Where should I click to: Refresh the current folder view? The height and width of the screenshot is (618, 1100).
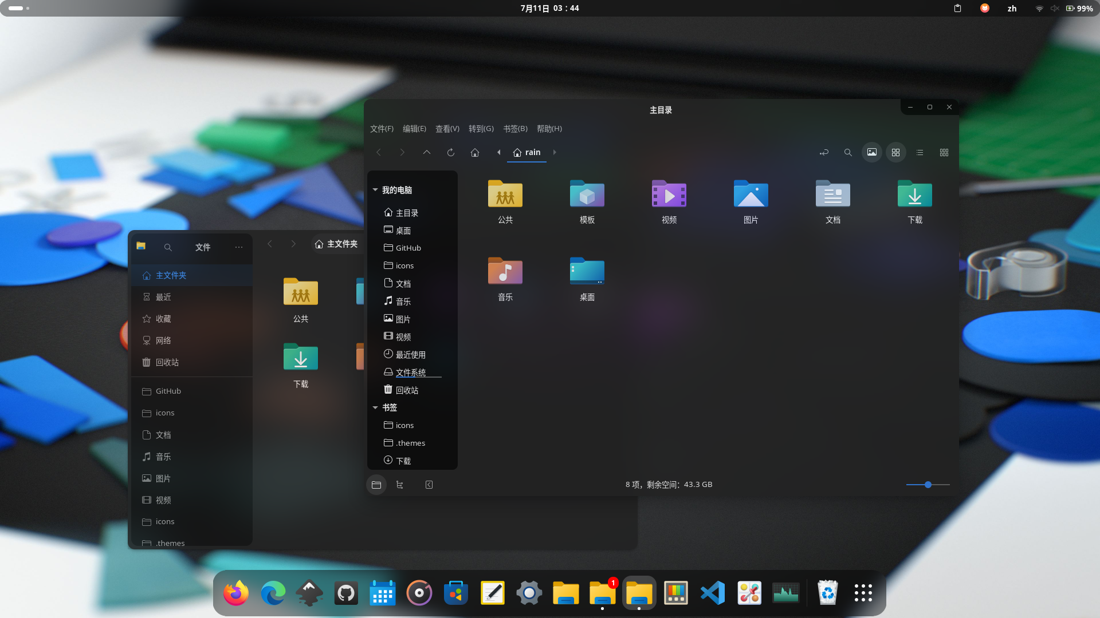(x=451, y=152)
